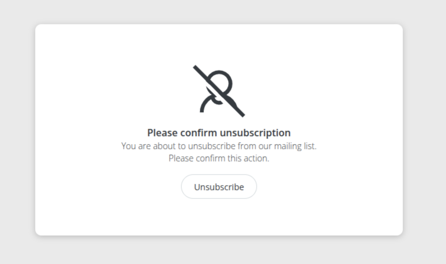
Task: Click the diagonal slash on the user icon
Action: coord(219,91)
